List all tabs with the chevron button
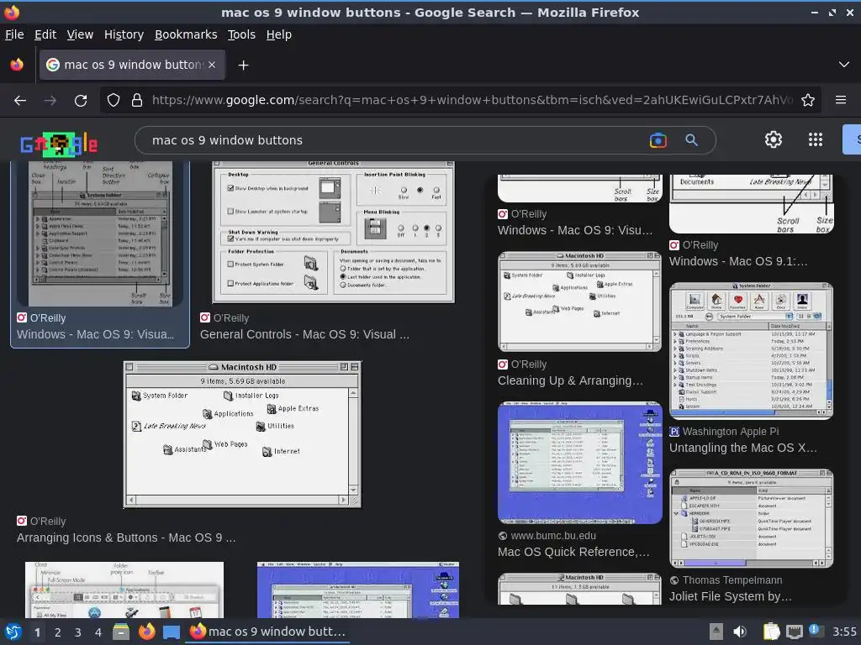This screenshot has width=861, height=645. pyautogui.click(x=844, y=65)
